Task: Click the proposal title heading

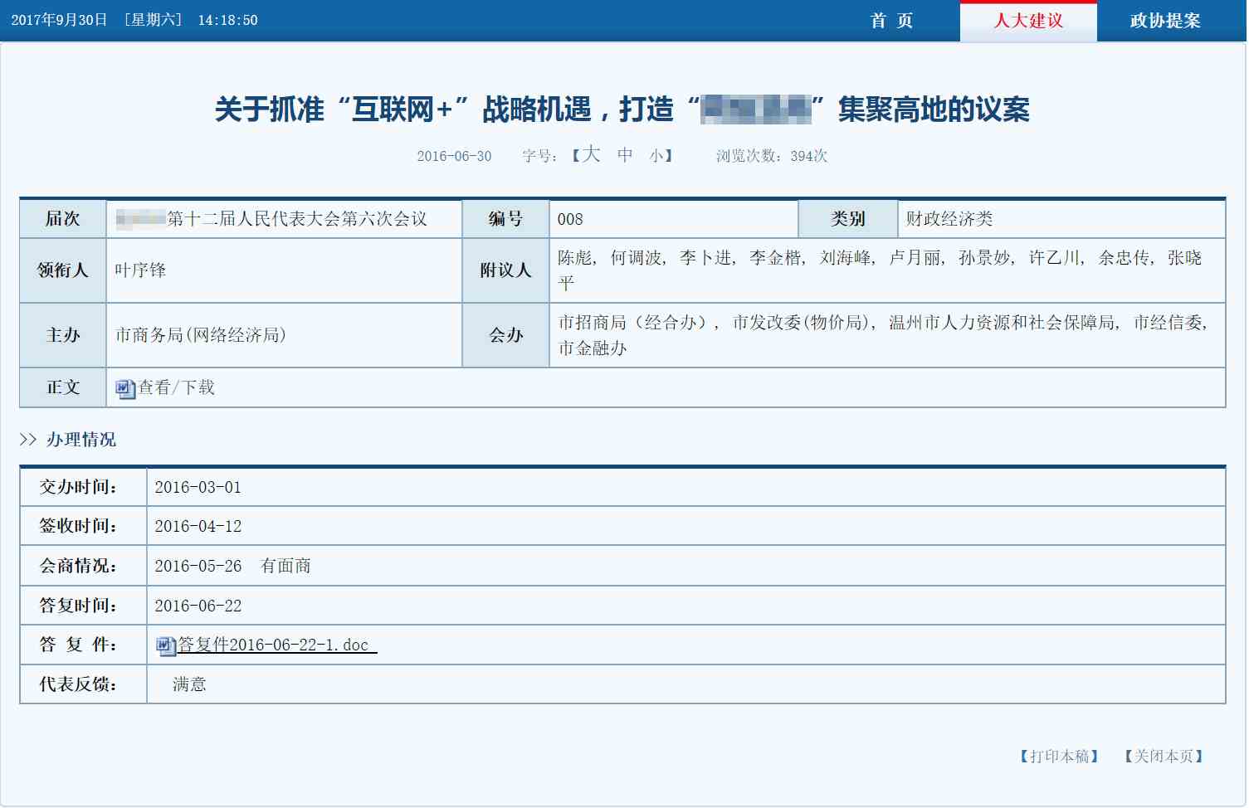Action: pos(622,110)
